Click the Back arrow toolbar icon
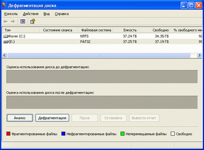The height and width of the screenshot is (150, 204). point(6,22)
